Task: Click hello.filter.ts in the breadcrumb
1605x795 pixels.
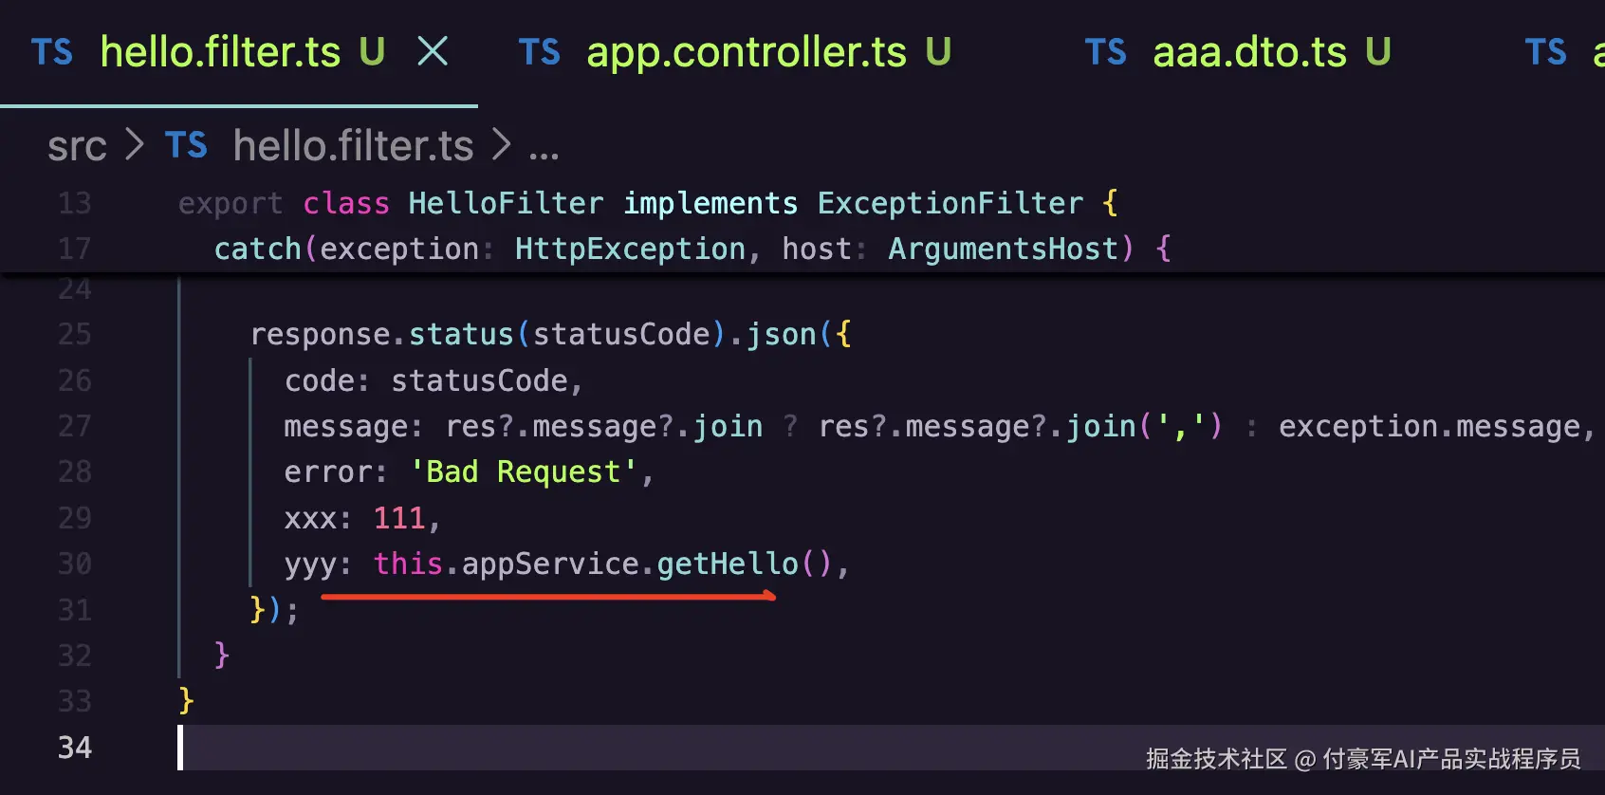Action: (353, 146)
